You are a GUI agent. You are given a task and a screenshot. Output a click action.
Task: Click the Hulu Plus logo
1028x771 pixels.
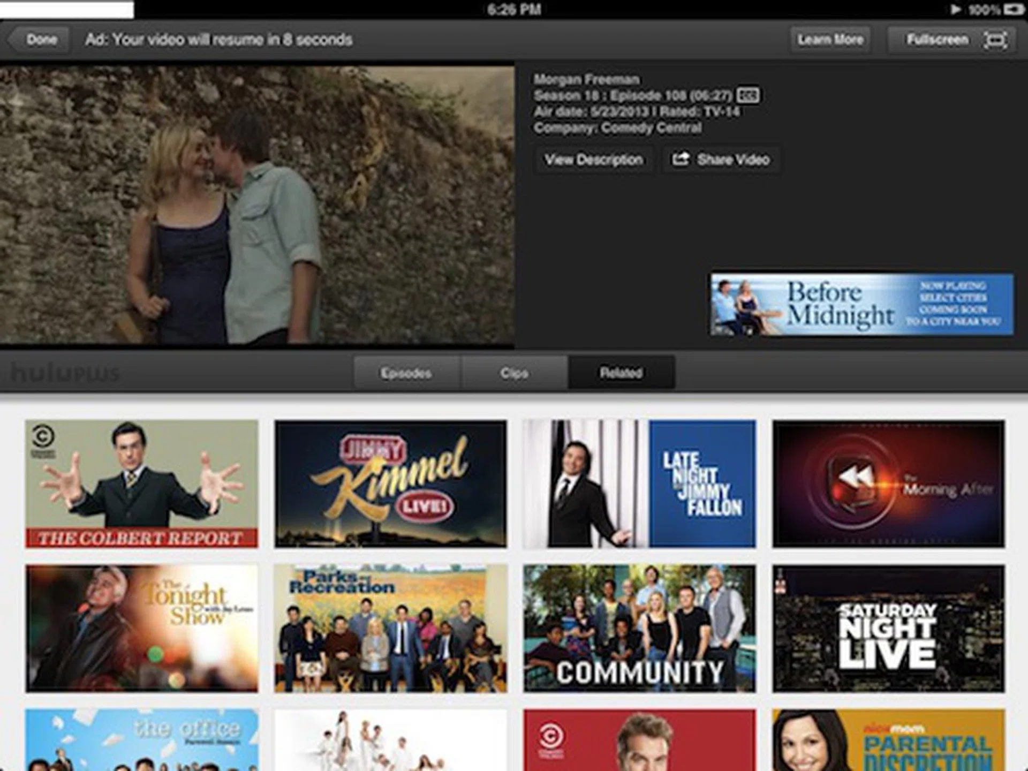click(65, 373)
